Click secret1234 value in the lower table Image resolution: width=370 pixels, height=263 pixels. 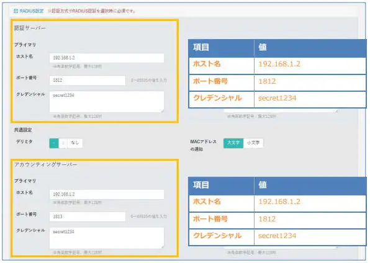pyautogui.click(x=277, y=236)
